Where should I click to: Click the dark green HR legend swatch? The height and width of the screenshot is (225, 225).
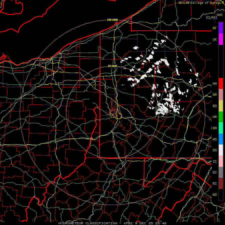pyautogui.click(x=221, y=117)
